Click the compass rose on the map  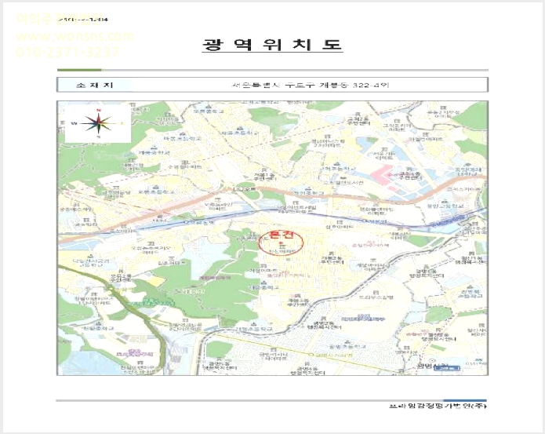[98, 123]
